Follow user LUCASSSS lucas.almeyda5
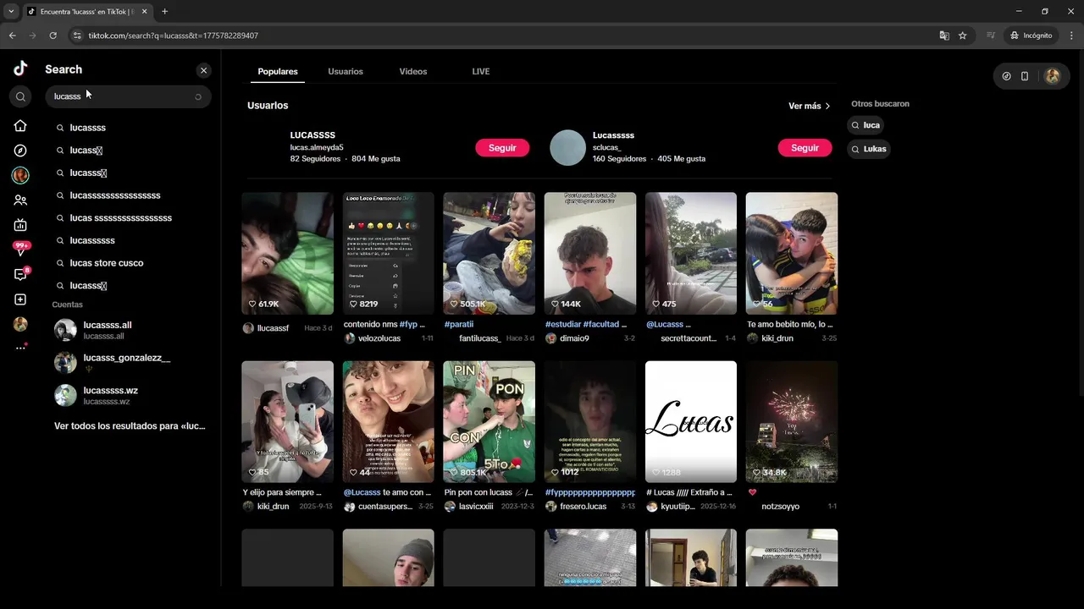The width and height of the screenshot is (1084, 609). pyautogui.click(x=502, y=148)
